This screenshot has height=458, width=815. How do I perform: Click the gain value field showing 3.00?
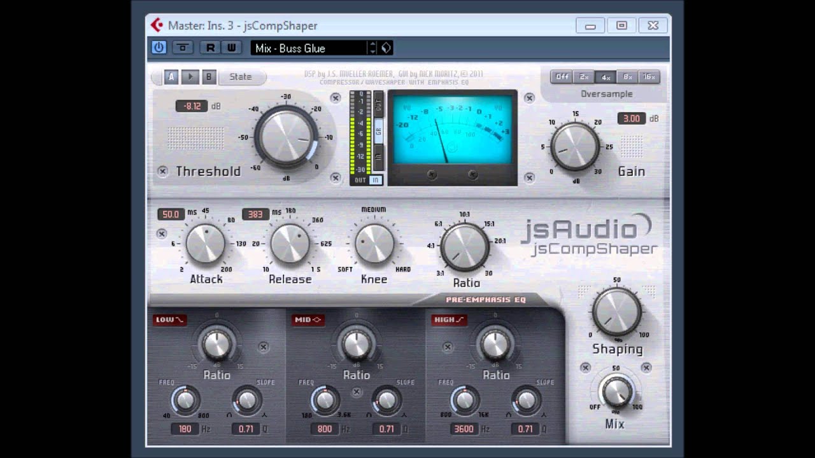[x=632, y=118]
